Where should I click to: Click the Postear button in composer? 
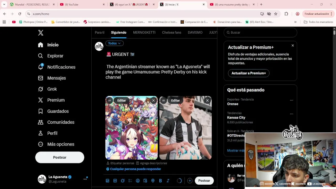point(204,181)
